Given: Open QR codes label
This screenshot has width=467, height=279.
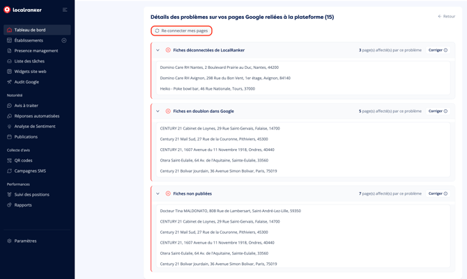Looking at the screenshot, I should [23, 161].
